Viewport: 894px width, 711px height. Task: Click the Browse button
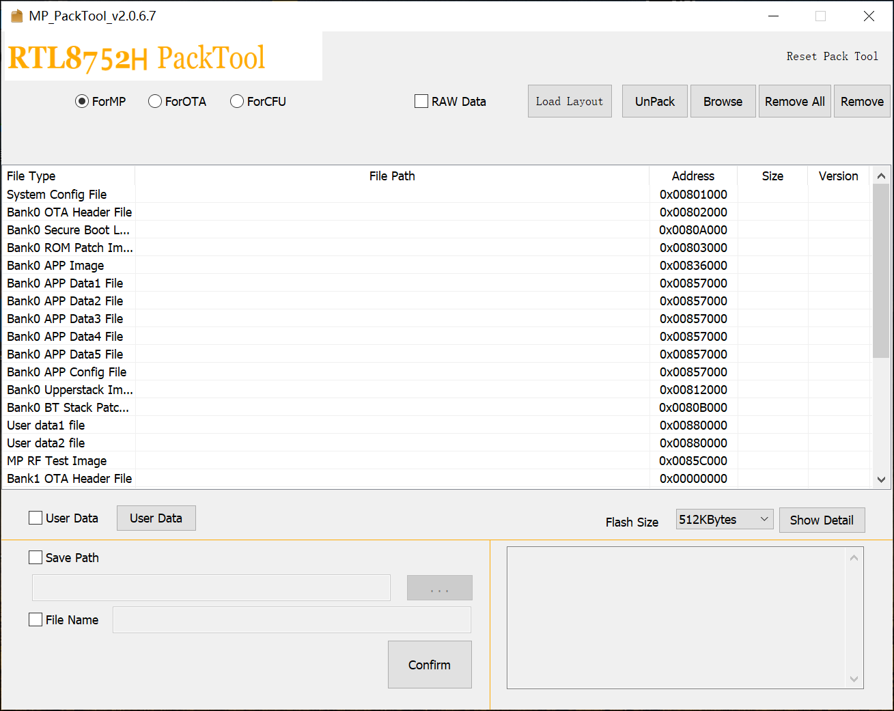[x=723, y=101]
